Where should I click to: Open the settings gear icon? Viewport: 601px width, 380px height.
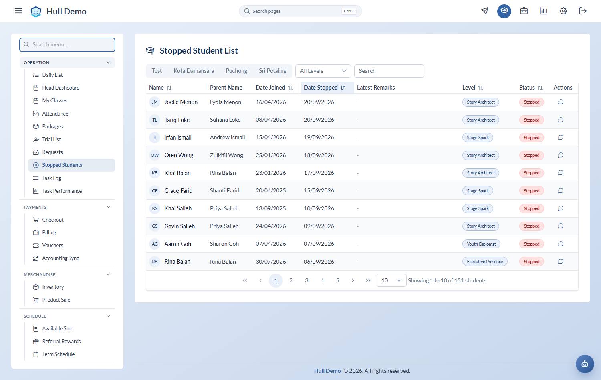pyautogui.click(x=563, y=11)
